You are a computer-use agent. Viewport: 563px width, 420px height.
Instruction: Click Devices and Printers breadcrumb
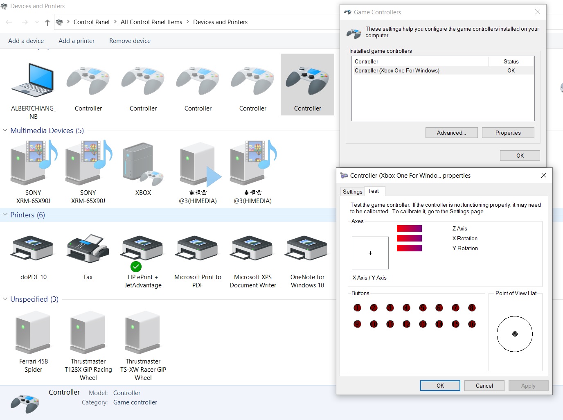[x=220, y=22]
